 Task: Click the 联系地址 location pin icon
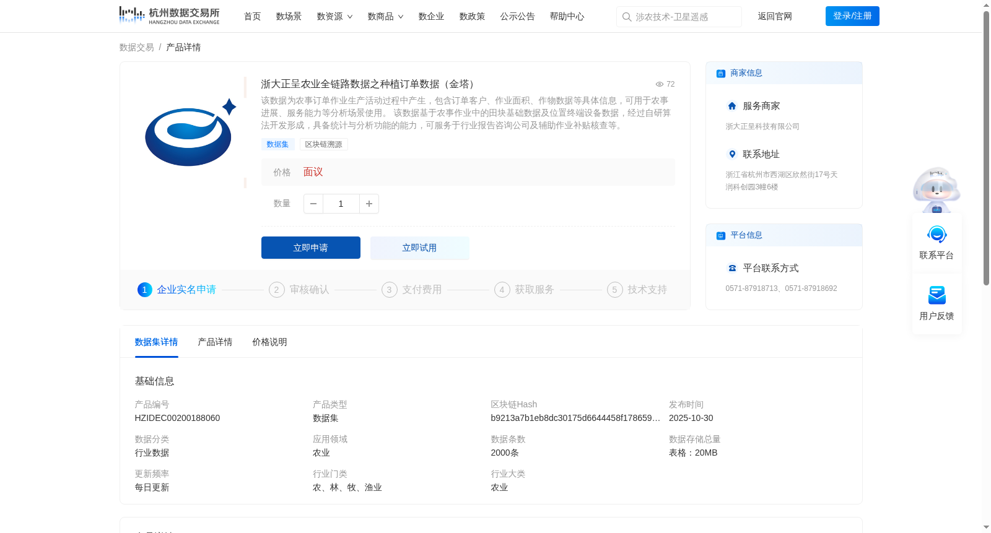(732, 154)
